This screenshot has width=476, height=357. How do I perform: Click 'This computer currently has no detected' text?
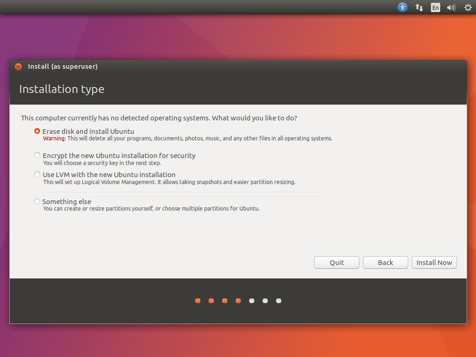point(159,118)
